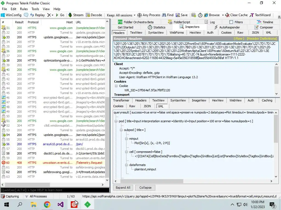Click All Processes filter in status bar

coord(36,196)
